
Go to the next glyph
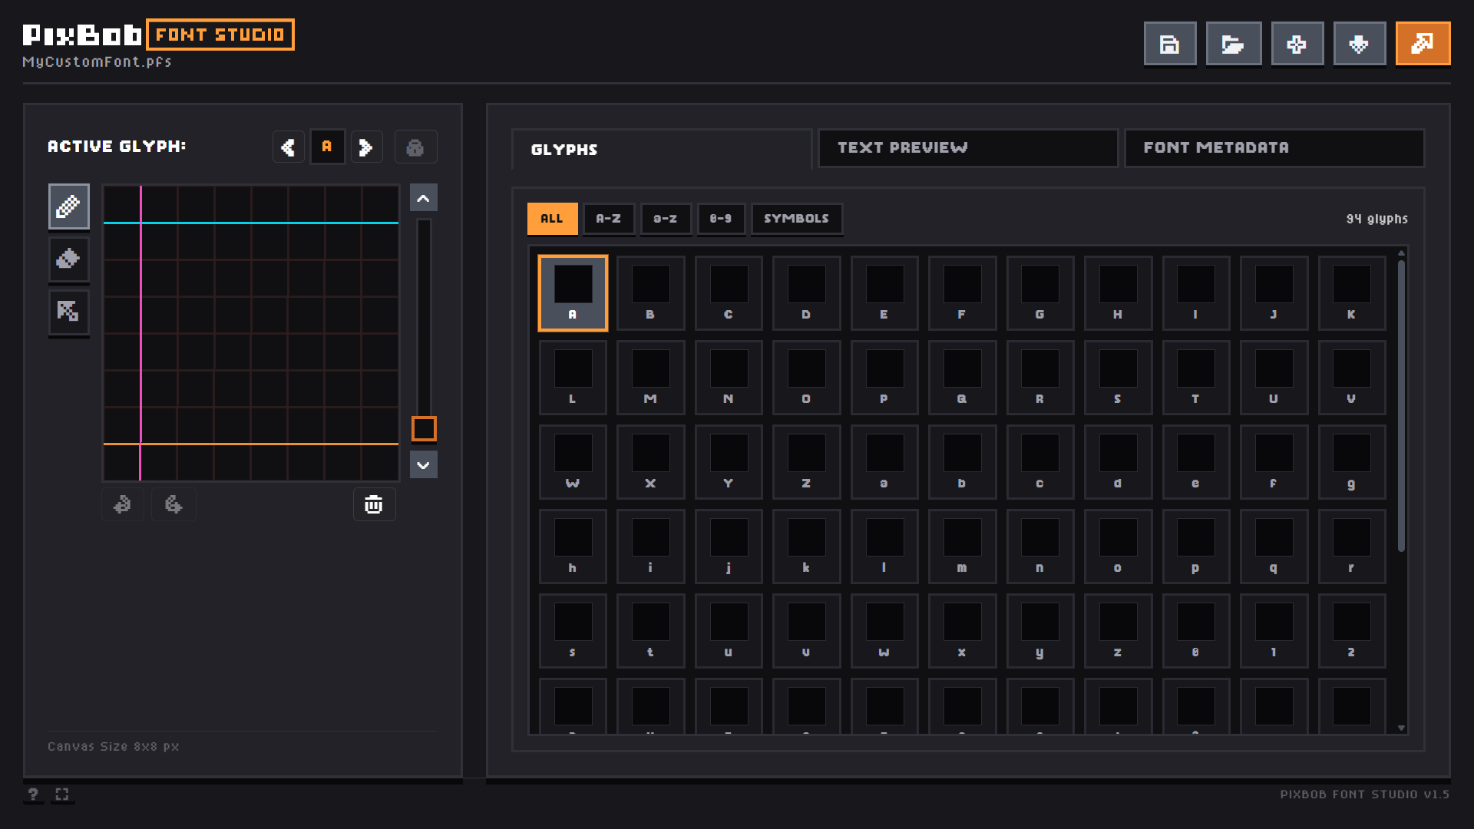tap(366, 147)
